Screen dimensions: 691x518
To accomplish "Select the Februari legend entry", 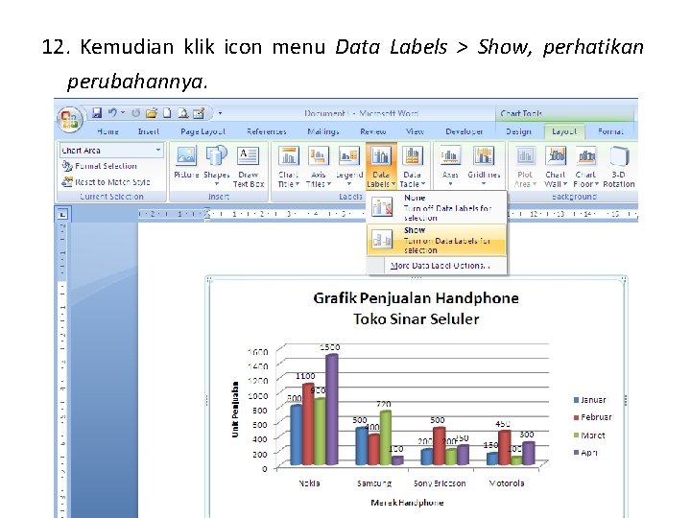I will coord(593,417).
